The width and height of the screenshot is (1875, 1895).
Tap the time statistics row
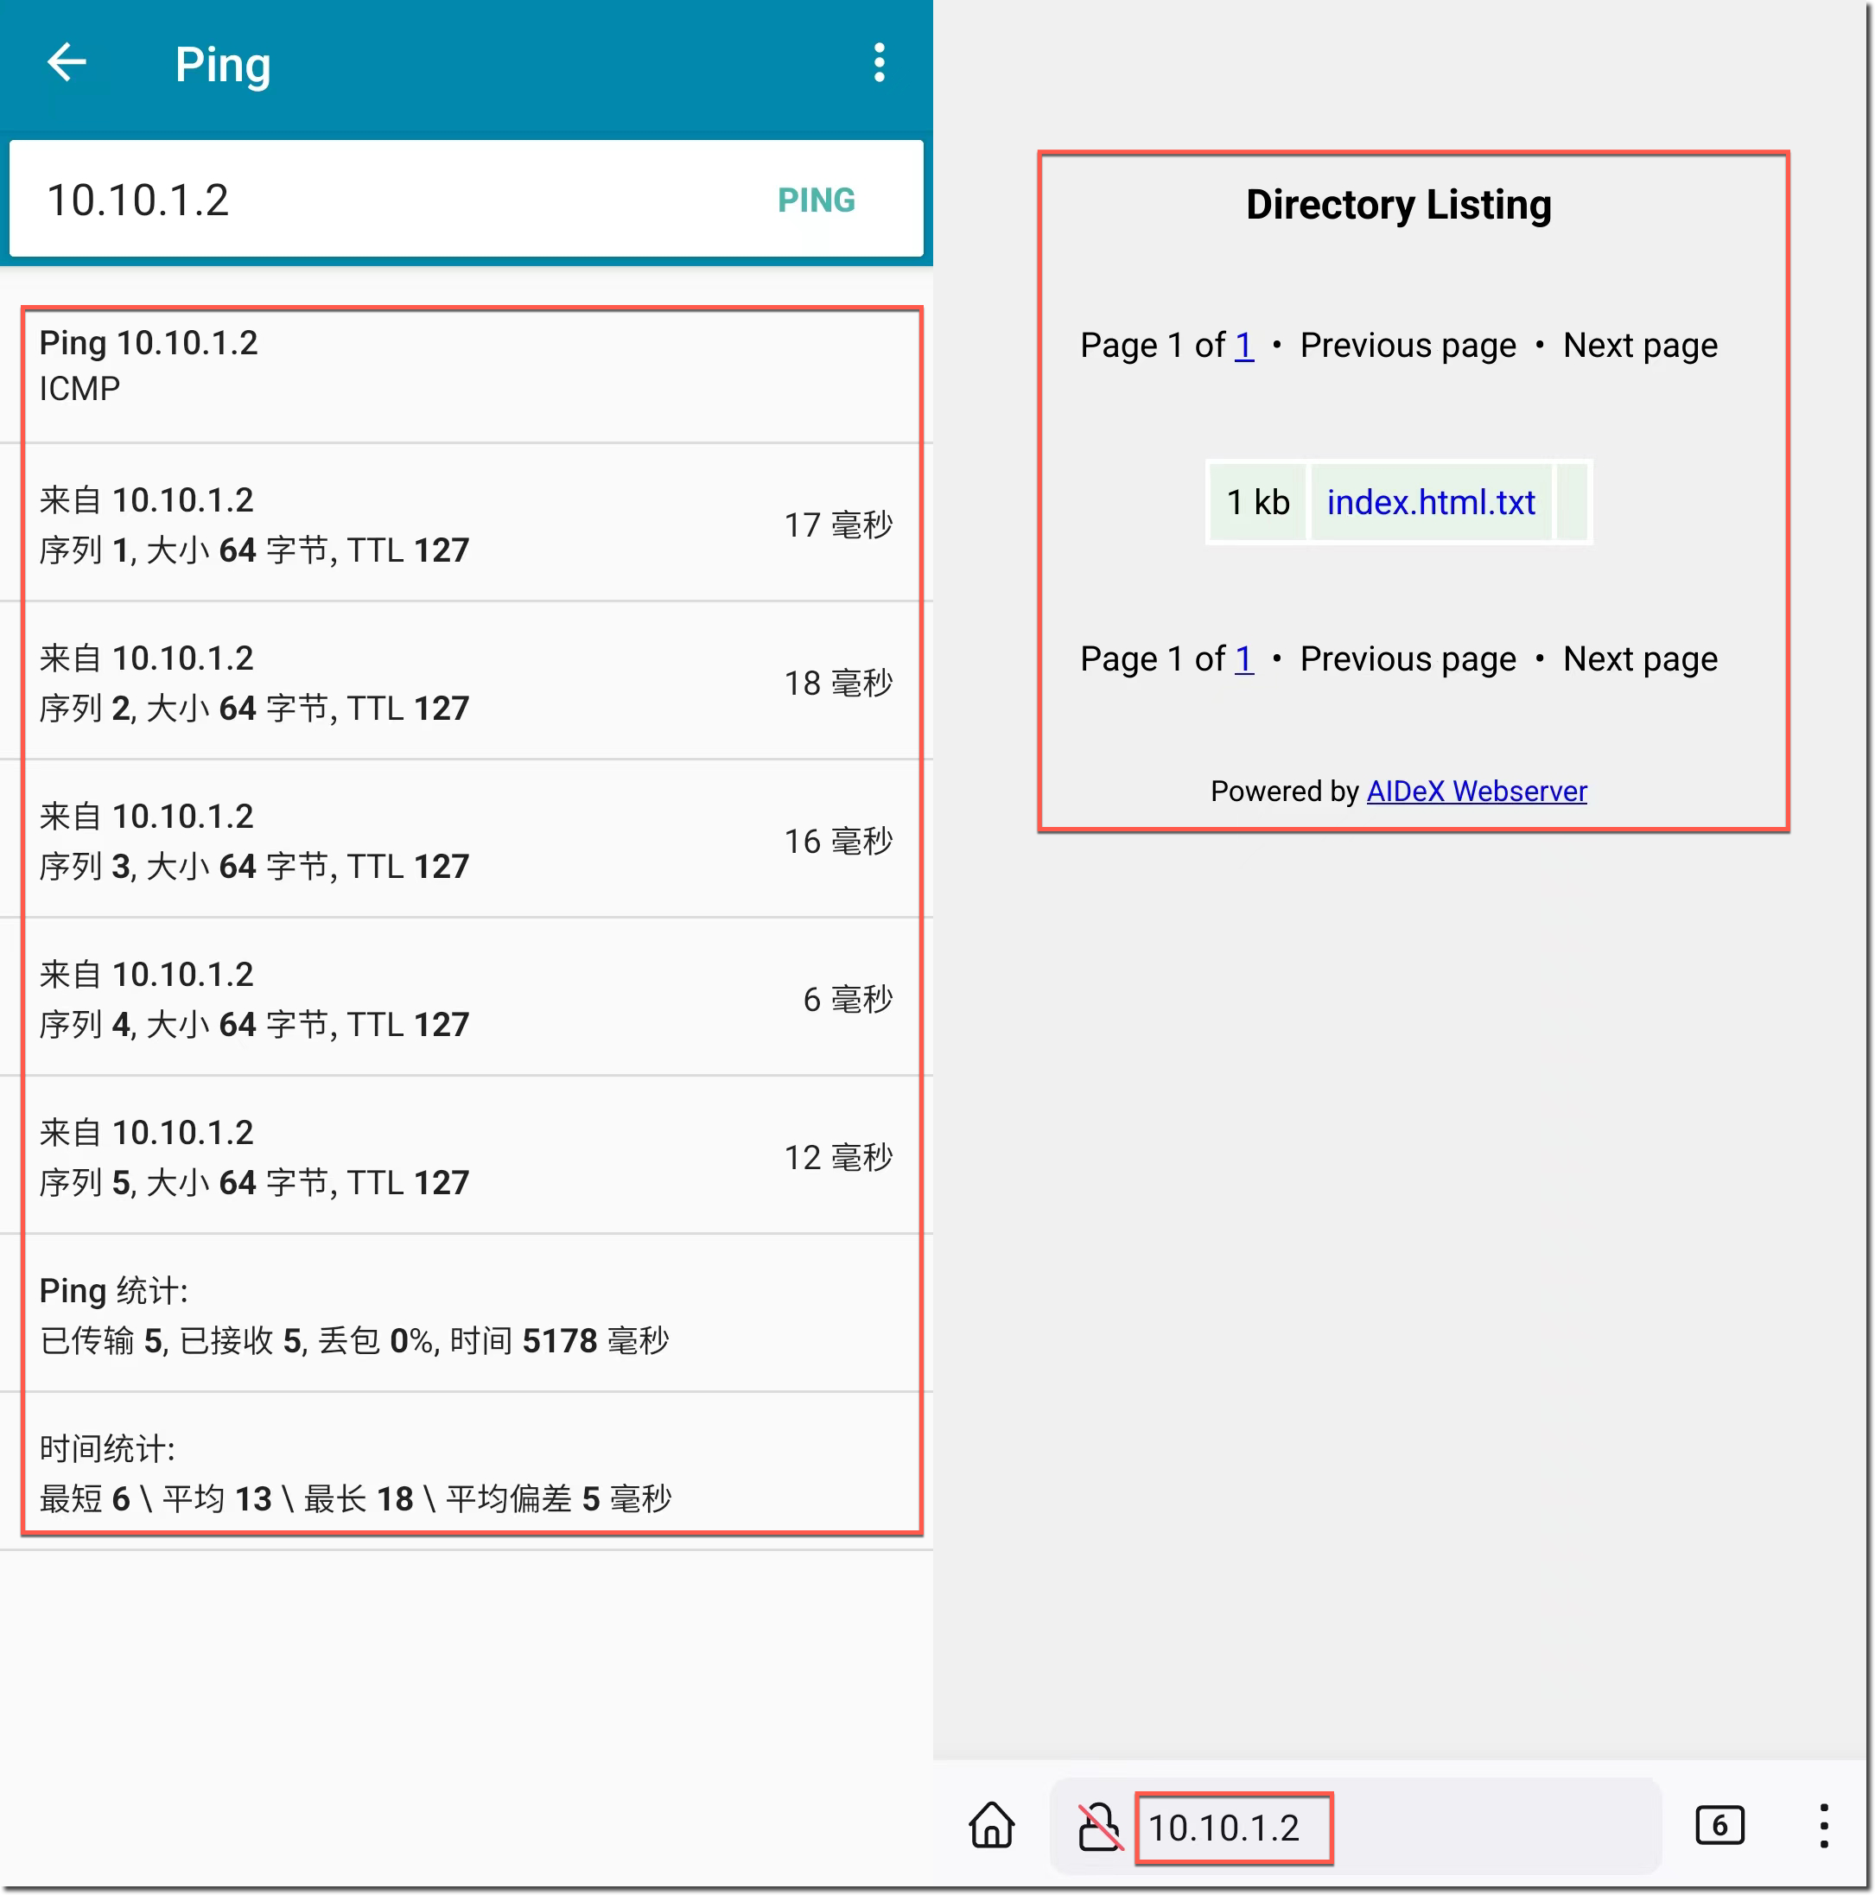(x=466, y=1473)
